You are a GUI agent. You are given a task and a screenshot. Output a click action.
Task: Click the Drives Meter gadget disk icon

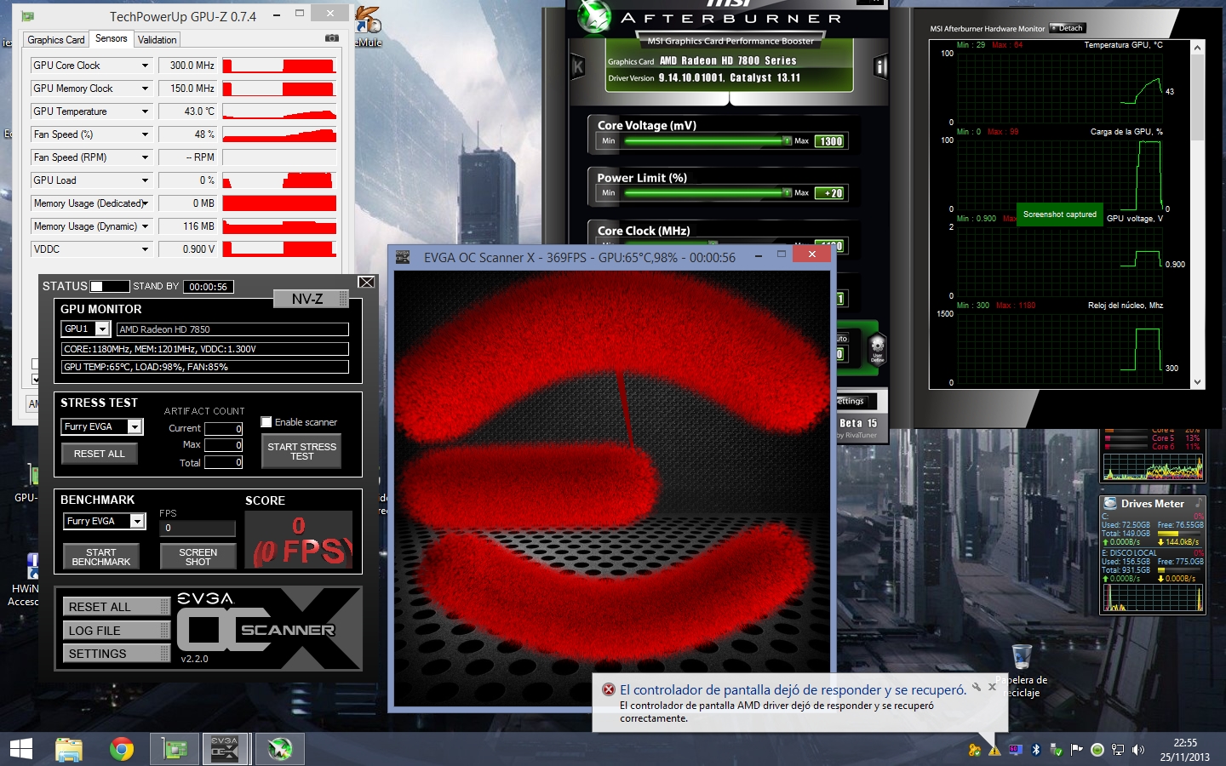point(1110,503)
